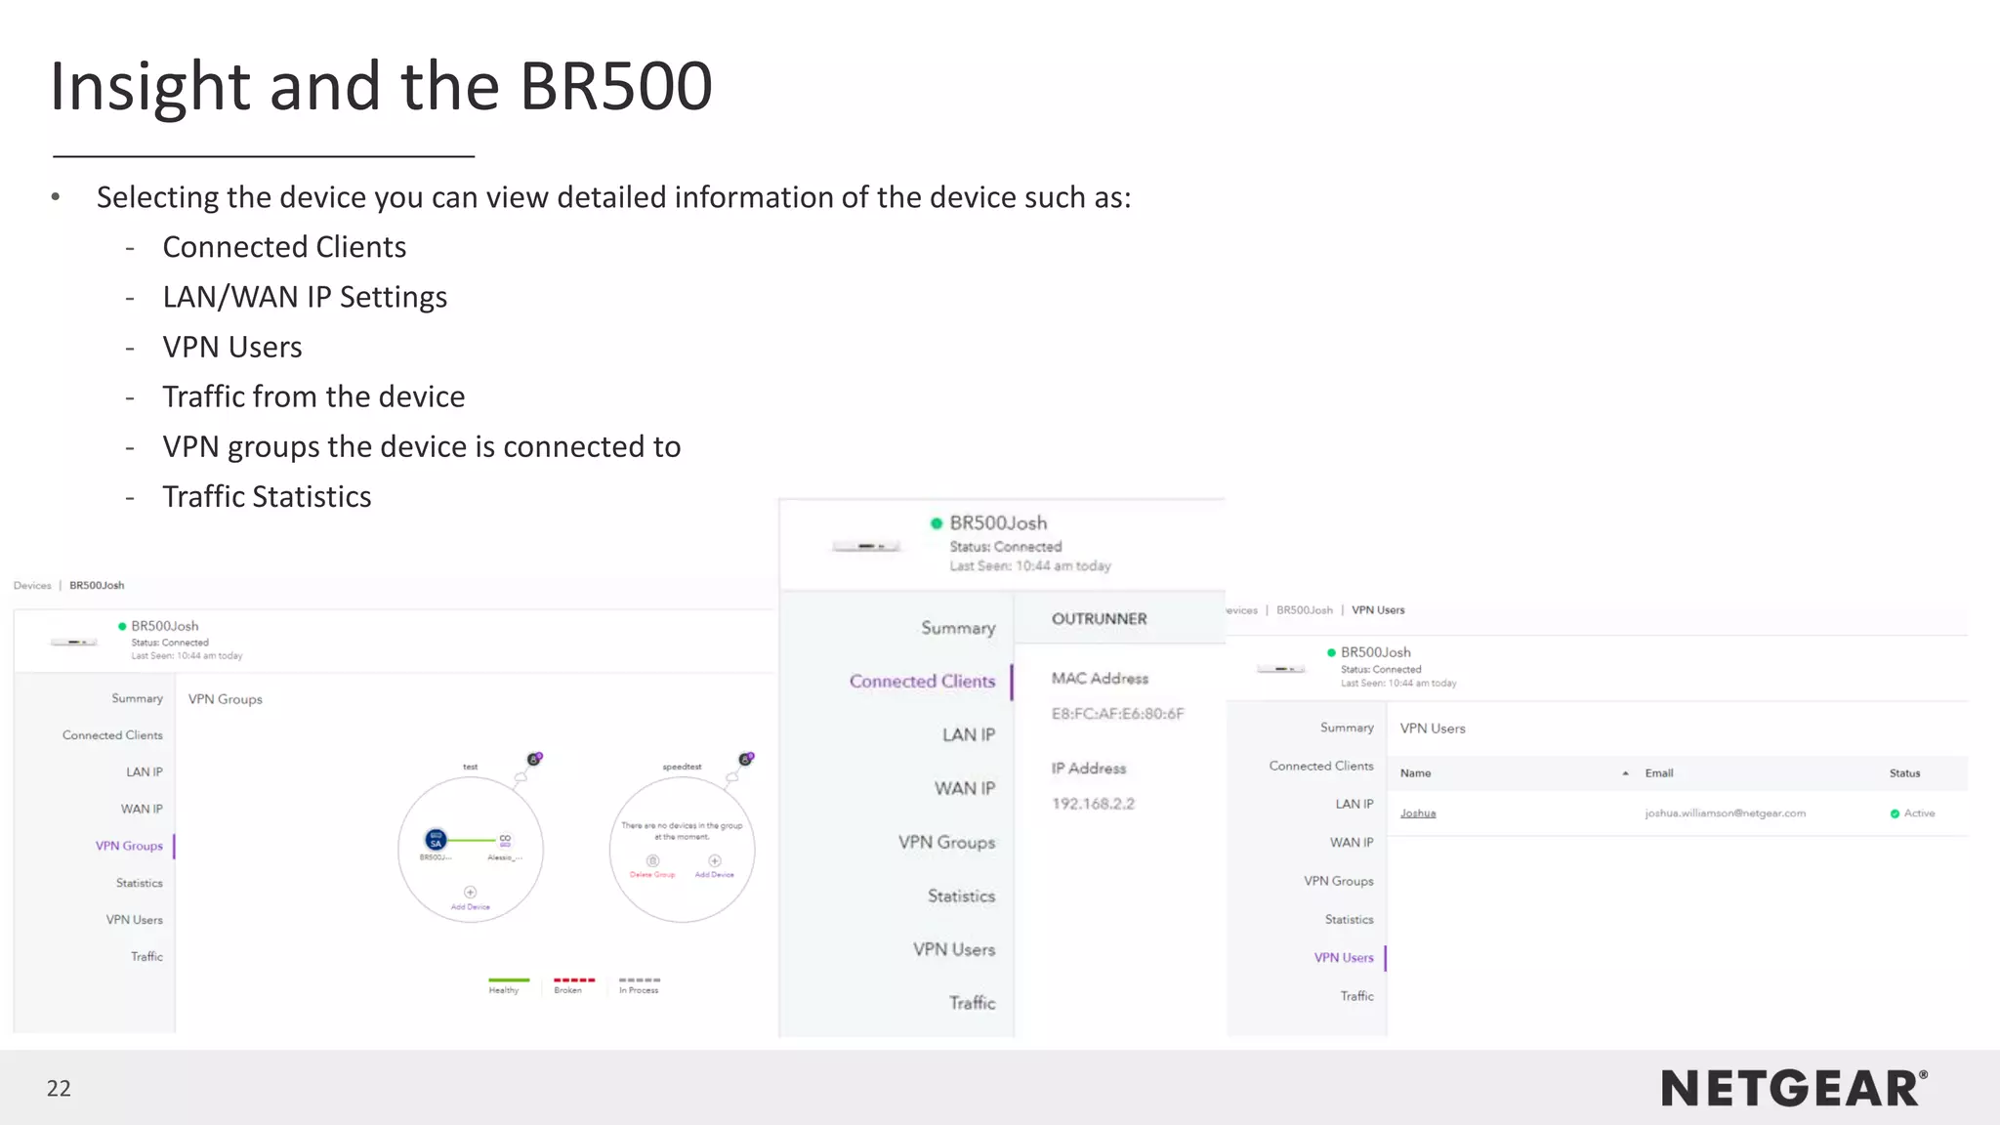Select the OUTRUNNER client header
This screenshot has width=2000, height=1125.
click(x=1100, y=619)
